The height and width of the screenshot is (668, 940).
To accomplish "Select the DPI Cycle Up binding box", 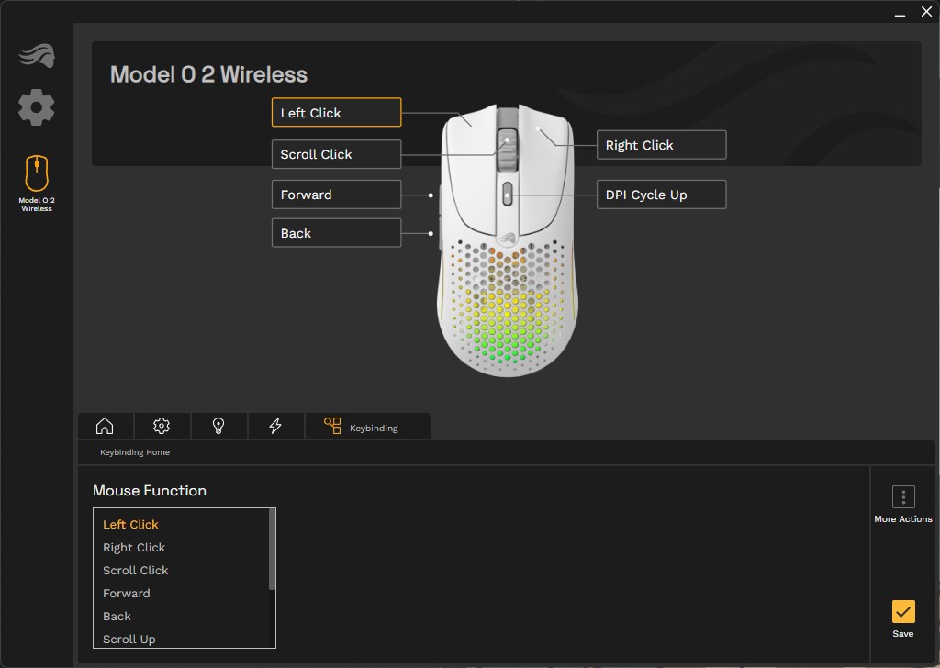I will point(661,195).
